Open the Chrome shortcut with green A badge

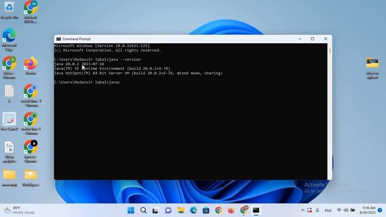tap(10, 67)
